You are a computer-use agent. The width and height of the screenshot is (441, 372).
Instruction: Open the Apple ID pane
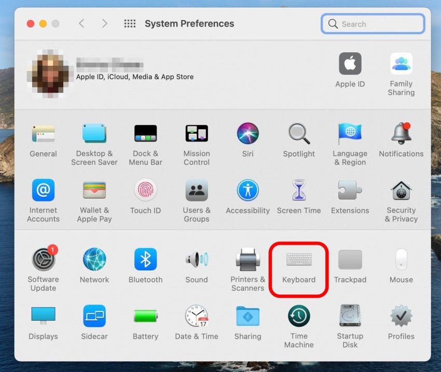tap(350, 67)
